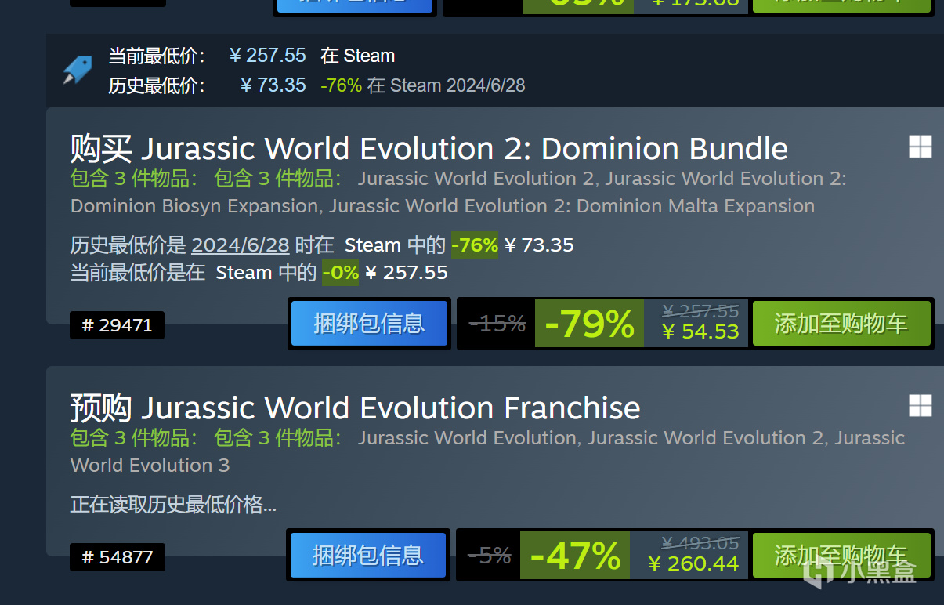
Task: Click the # 29471 bundle ID badge
Action: (117, 325)
